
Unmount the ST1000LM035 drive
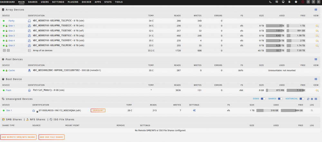pyautogui.click(x=98, y=110)
